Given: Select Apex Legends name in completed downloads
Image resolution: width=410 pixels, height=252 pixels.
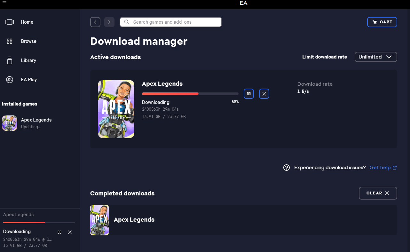Looking at the screenshot, I should 134,220.
